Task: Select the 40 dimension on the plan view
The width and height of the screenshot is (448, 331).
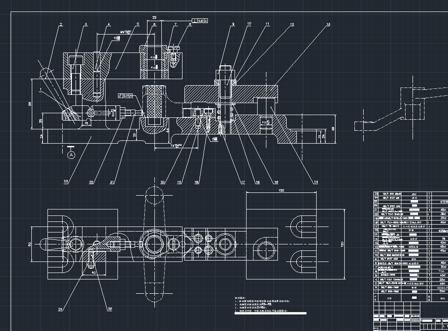Action: point(94,273)
